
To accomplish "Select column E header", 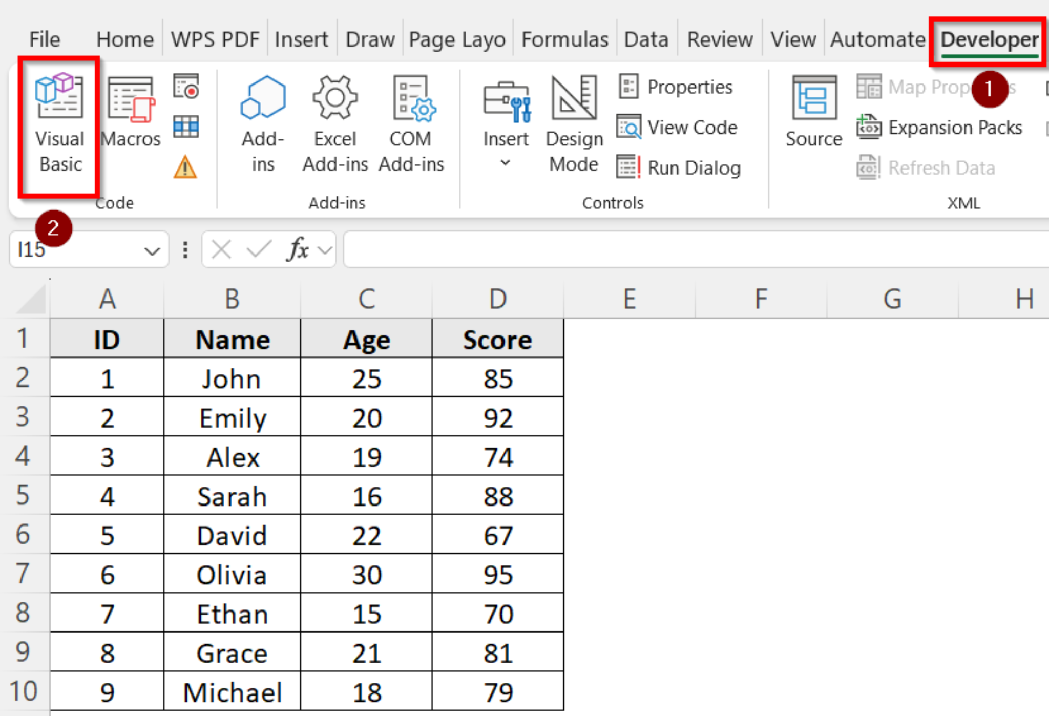I will (630, 299).
